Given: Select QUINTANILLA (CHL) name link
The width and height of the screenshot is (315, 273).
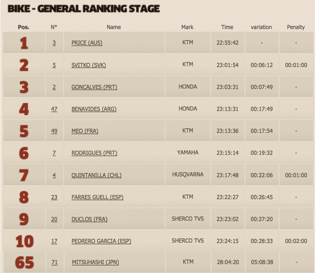Looking at the screenshot, I should coord(96,175).
